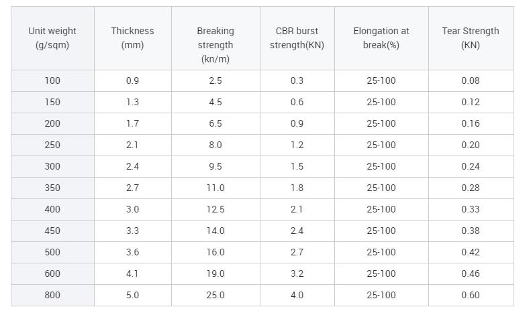Viewport: 531px width, 309px height.
Task: Click the breaking strength value 6.5
Action: click(215, 123)
